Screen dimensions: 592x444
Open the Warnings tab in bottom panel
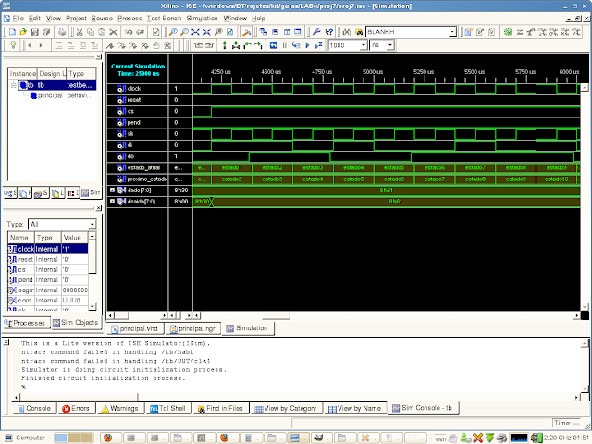tap(119, 408)
